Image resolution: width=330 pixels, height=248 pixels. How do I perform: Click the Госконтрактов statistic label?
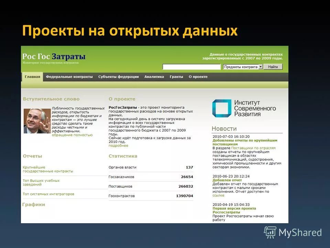[122, 196]
